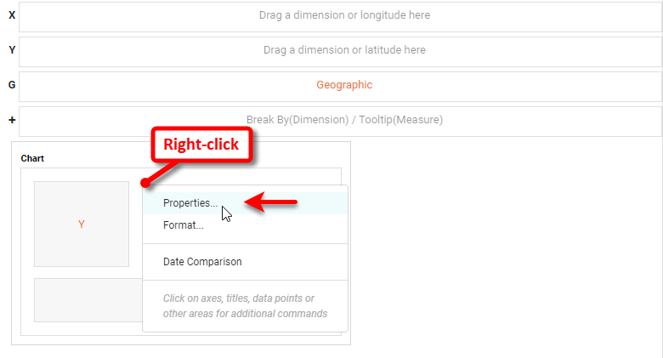Click the red dot at callout end
Screen dimensions: 663x358
pos(146,182)
